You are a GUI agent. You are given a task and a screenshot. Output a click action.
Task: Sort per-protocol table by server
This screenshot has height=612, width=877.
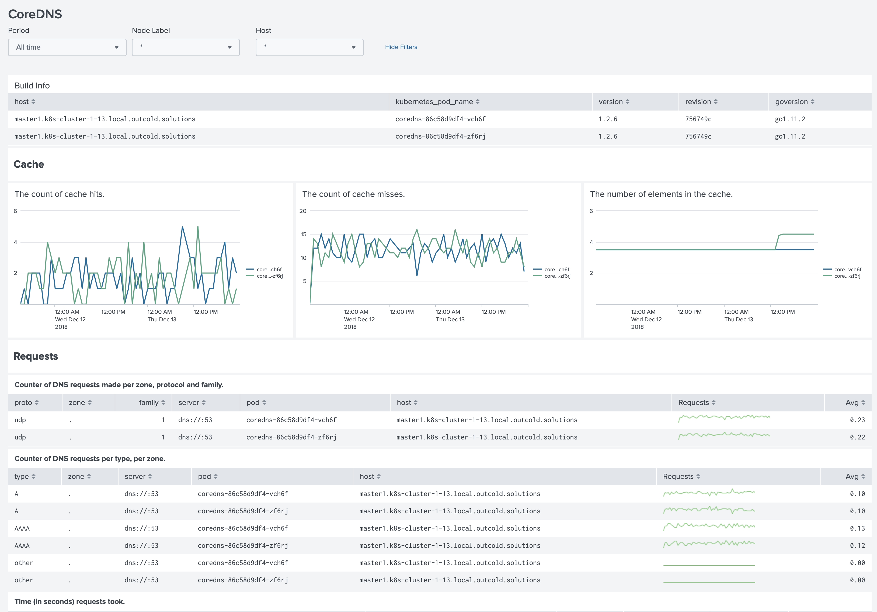(x=192, y=403)
